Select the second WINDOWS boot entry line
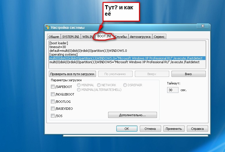This screenshot has width=225, height=152. tap(124, 62)
